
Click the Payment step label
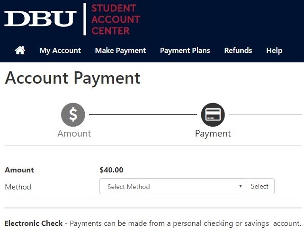pos(213,134)
